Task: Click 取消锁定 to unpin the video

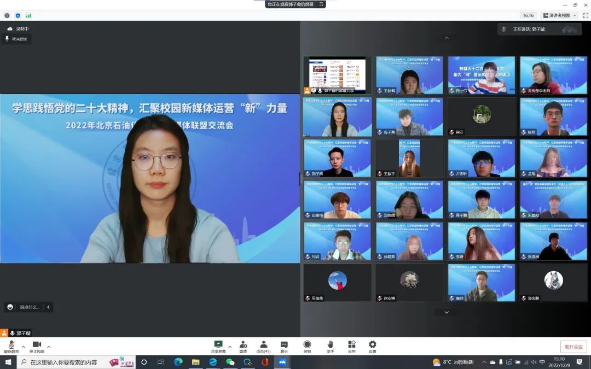Action: point(16,39)
